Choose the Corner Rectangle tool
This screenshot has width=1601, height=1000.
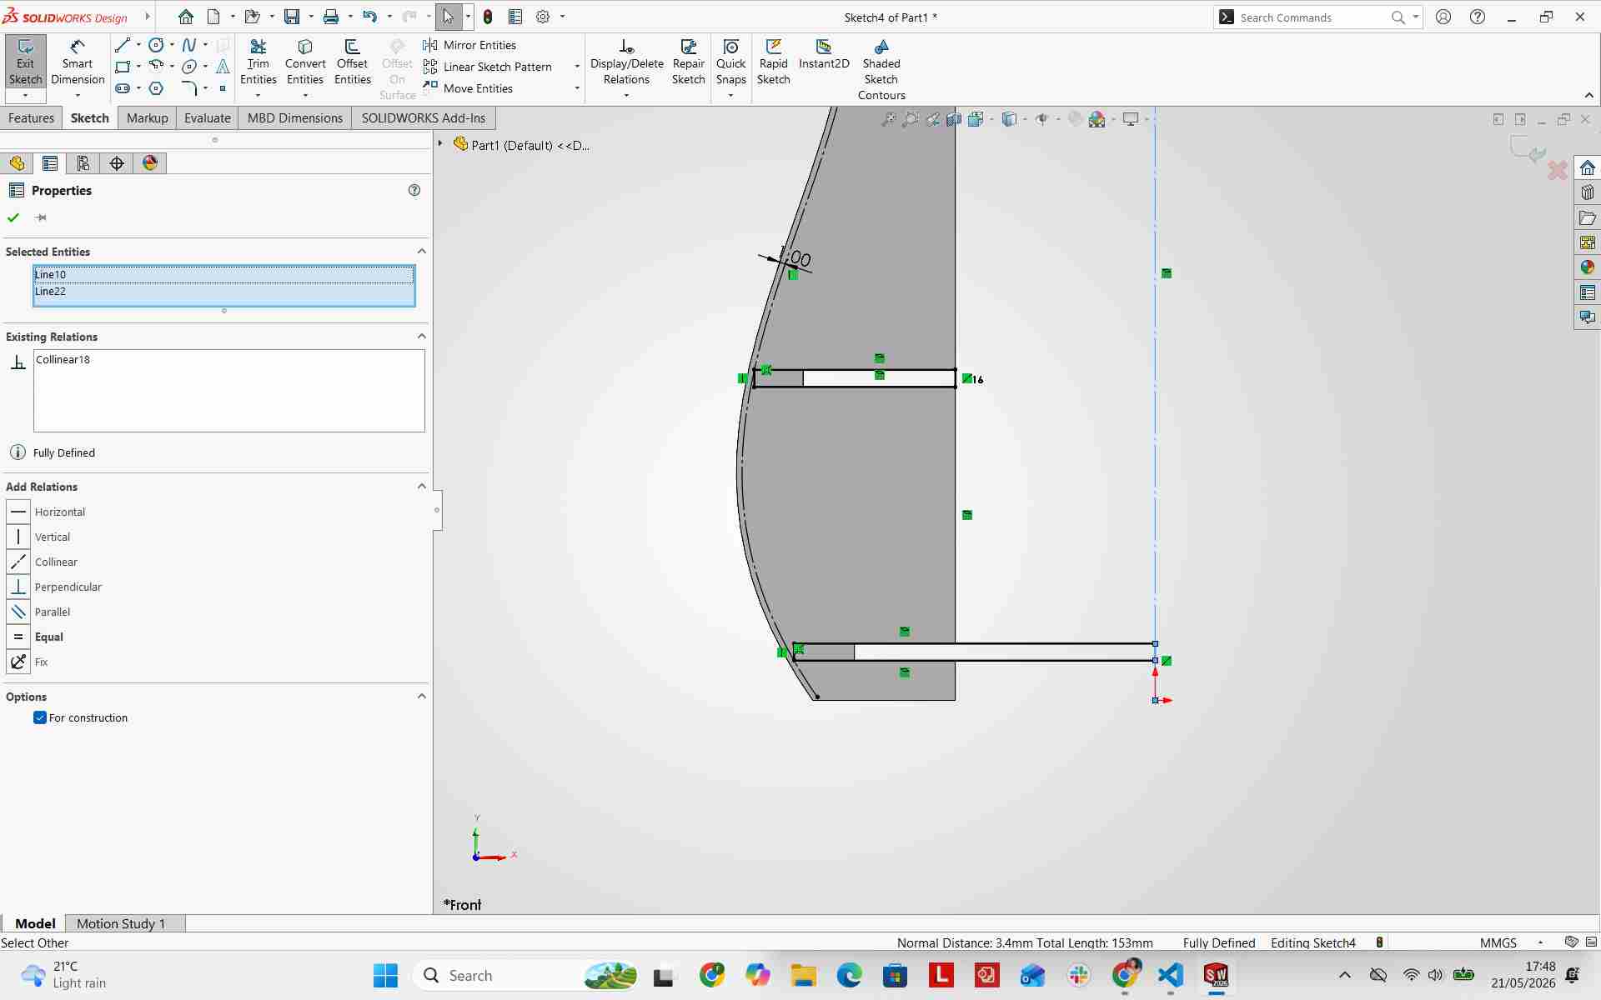coord(123,67)
